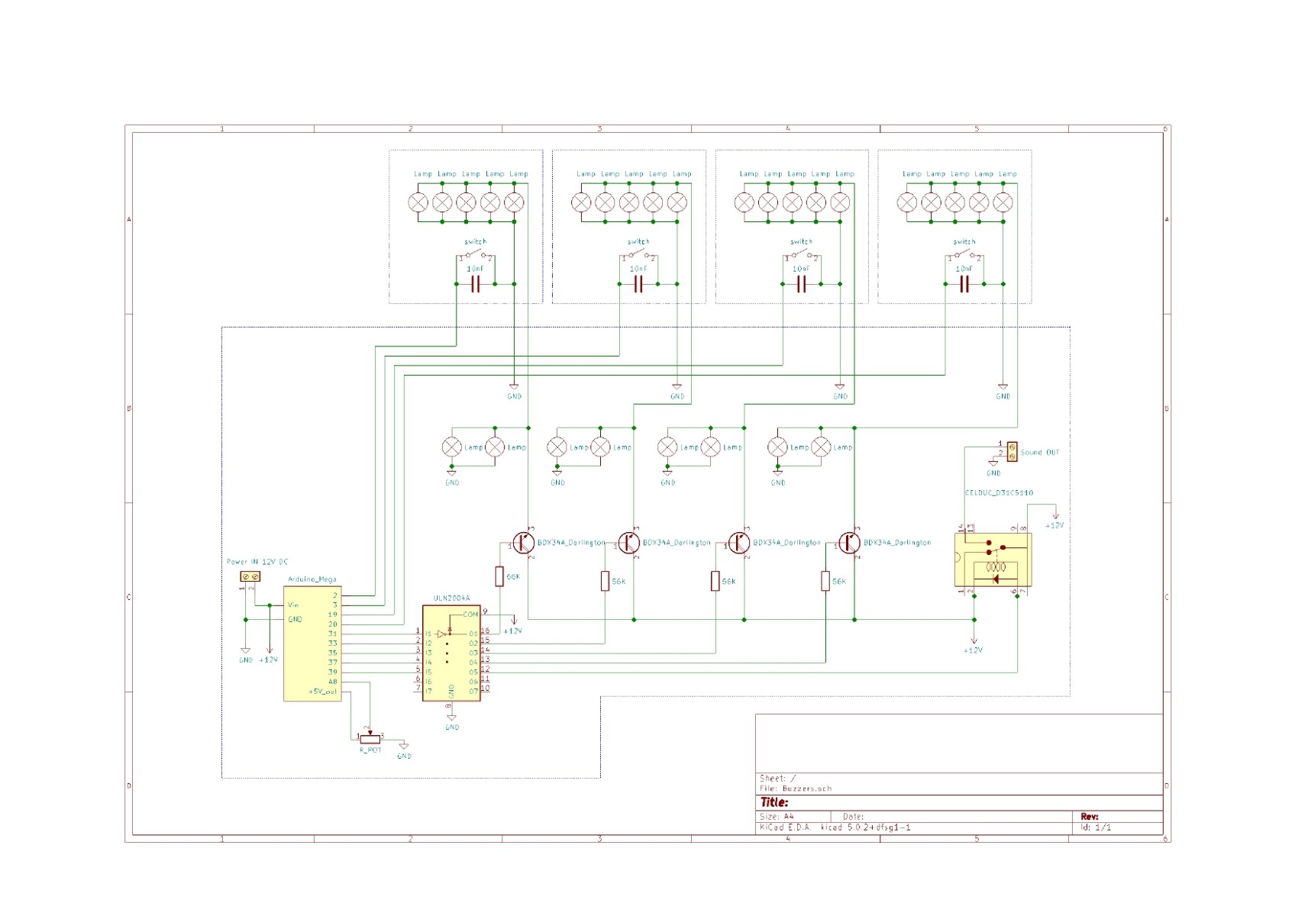
Task: Click the CELDUC_D31C5110 relay symbol
Action: (993, 560)
